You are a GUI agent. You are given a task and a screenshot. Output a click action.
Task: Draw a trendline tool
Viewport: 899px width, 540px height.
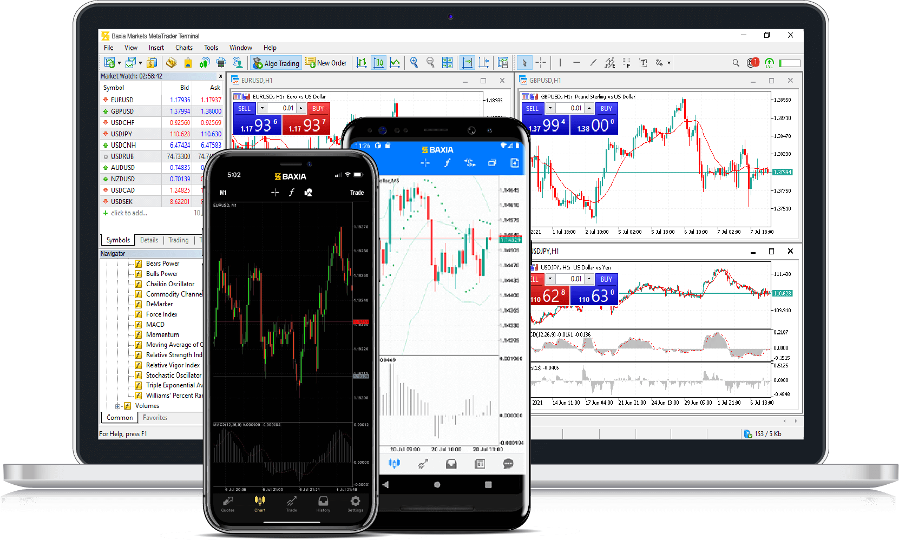(593, 63)
